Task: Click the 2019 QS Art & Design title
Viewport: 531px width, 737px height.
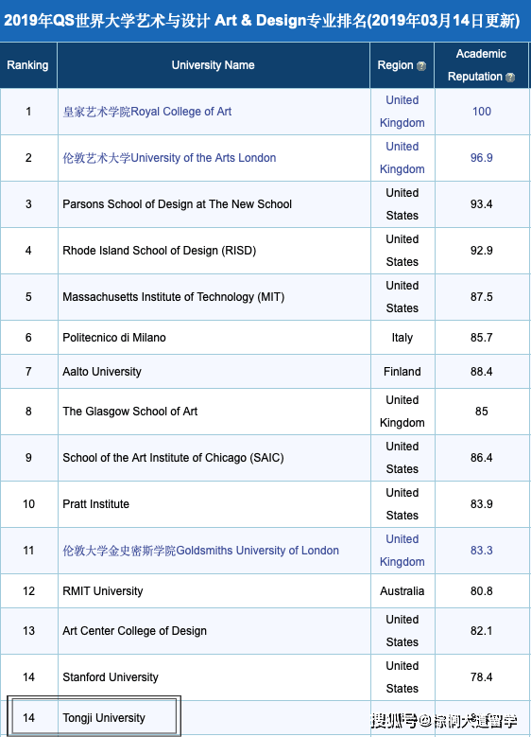Action: 262,21
